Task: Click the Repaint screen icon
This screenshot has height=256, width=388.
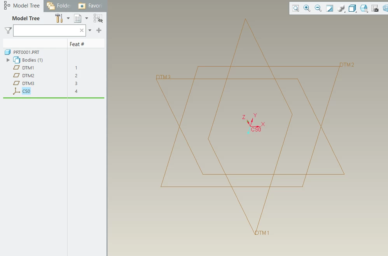Action: click(x=330, y=9)
